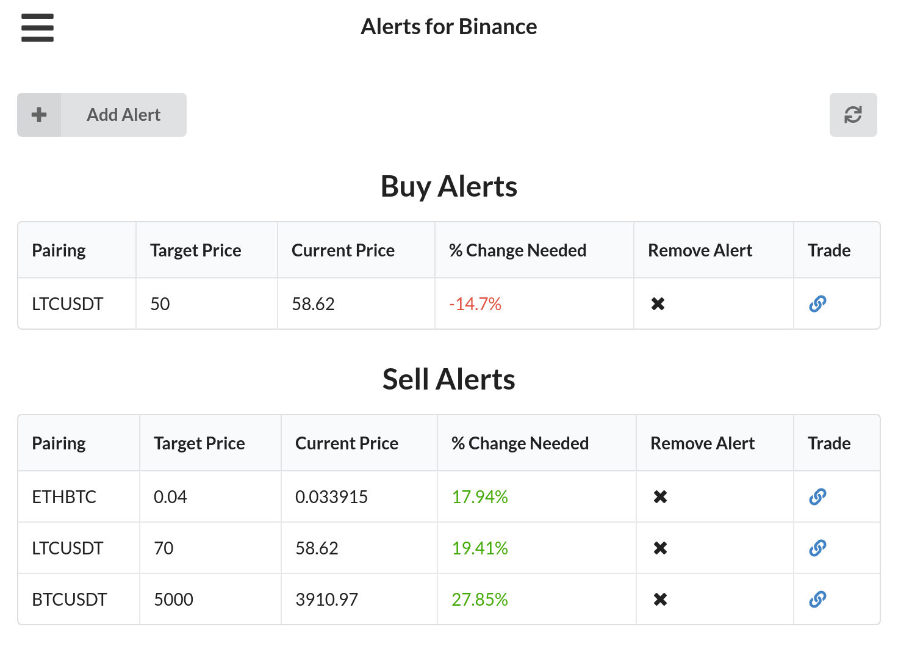Remove the LTCUSDT buy alert
This screenshot has width=898, height=657.
[658, 303]
